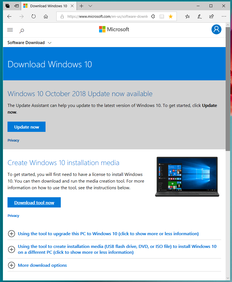Click the scrollbar down arrow
232x282 pixels.
point(228,279)
